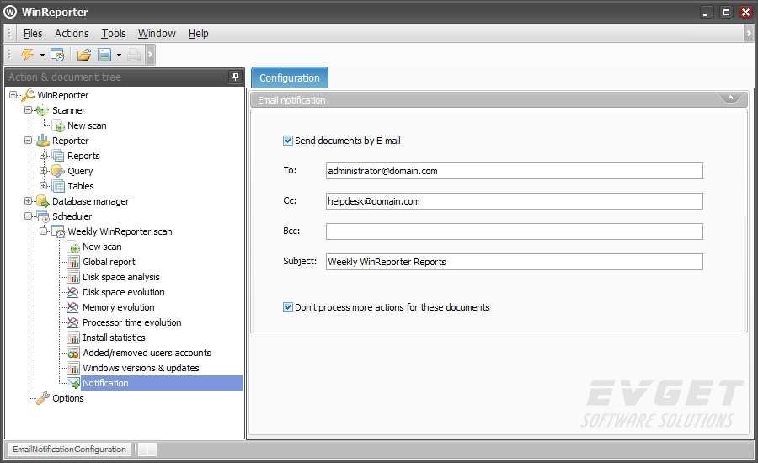Open the Tools menu
Viewport: 758px width, 463px height.
coord(114,34)
